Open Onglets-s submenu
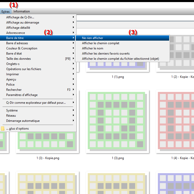The width and height of the screenshot is (194, 194). (x=38, y=64)
